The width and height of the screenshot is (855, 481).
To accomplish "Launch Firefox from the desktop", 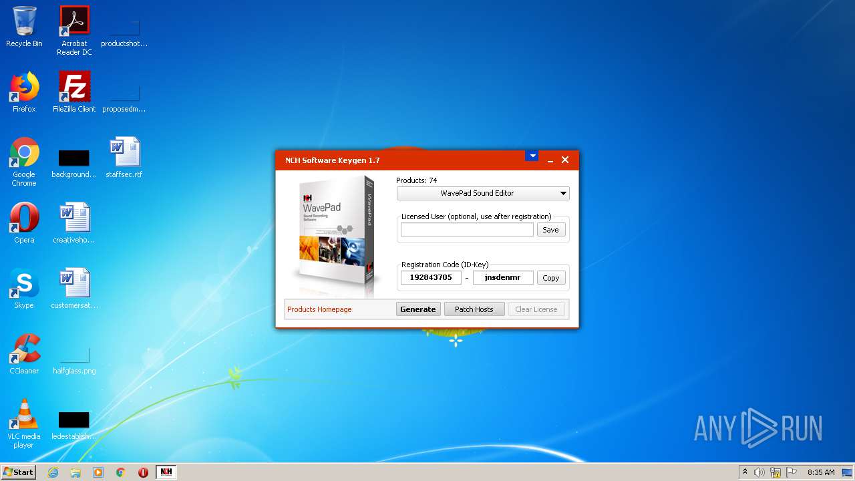I will click(x=24, y=92).
